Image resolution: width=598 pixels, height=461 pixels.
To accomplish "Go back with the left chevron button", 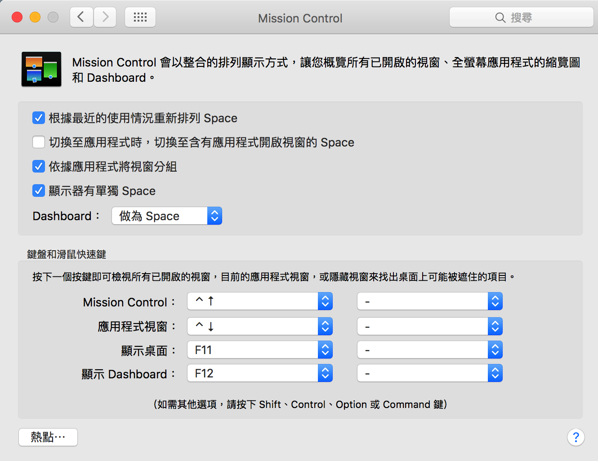I will pyautogui.click(x=81, y=18).
